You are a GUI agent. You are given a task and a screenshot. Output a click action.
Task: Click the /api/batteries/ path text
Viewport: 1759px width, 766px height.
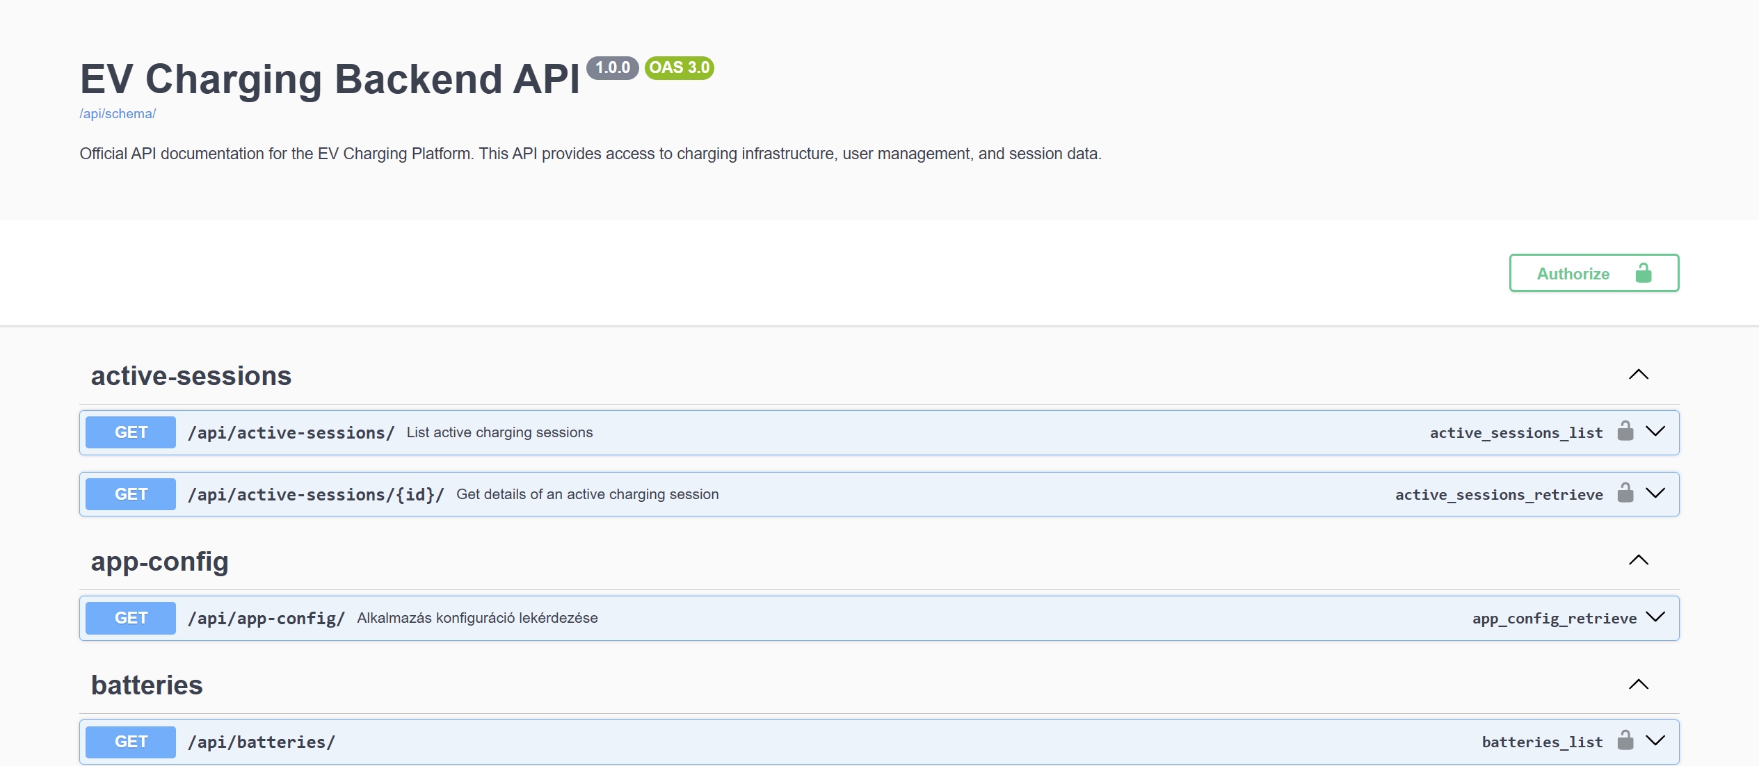(x=262, y=742)
